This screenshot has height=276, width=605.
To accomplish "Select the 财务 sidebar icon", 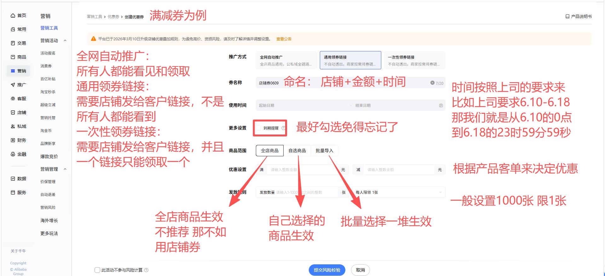I will (x=13, y=140).
